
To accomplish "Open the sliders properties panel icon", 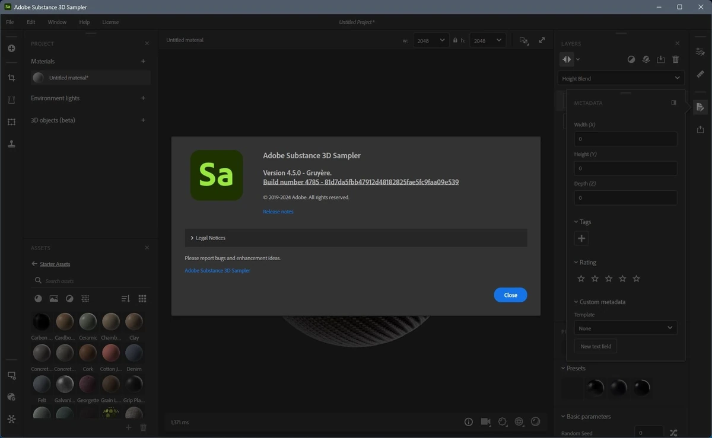I will [701, 52].
